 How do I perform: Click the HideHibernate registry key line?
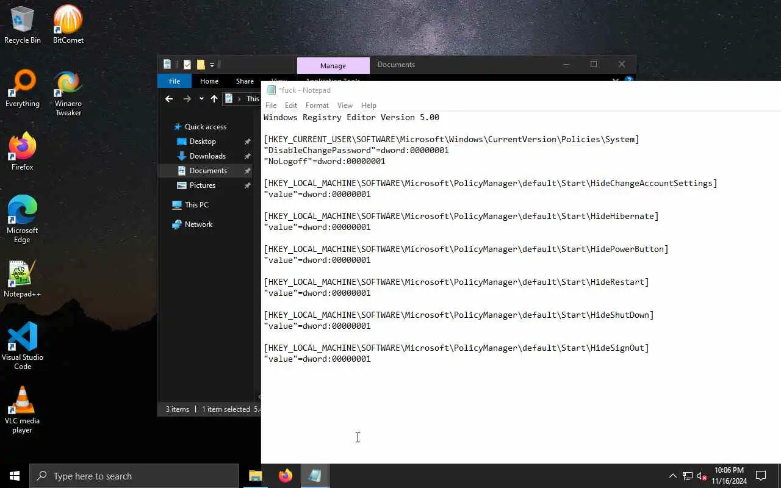click(461, 216)
